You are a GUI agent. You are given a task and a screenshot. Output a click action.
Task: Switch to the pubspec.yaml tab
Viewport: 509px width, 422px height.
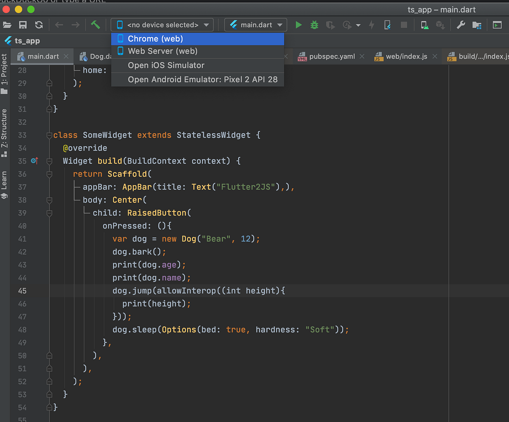point(332,56)
